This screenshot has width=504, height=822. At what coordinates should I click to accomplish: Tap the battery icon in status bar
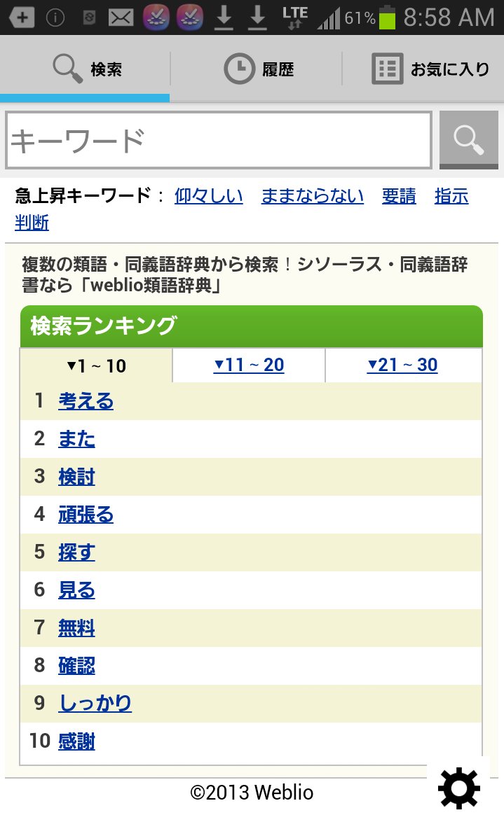click(387, 18)
